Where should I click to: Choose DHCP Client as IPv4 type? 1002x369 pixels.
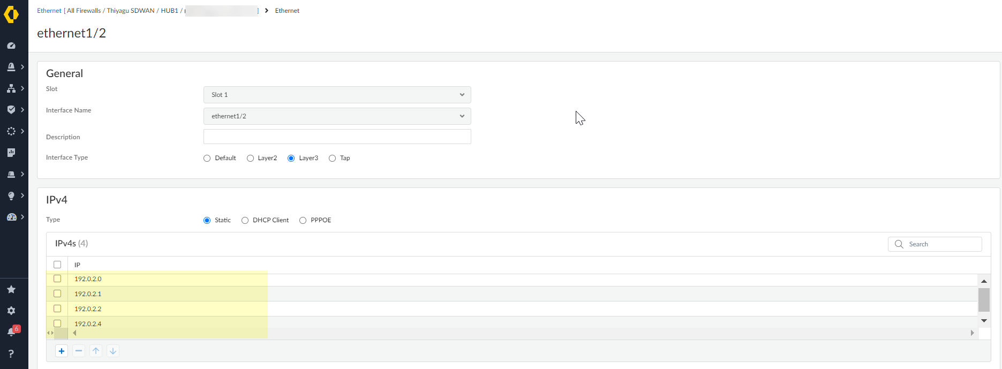(x=245, y=220)
